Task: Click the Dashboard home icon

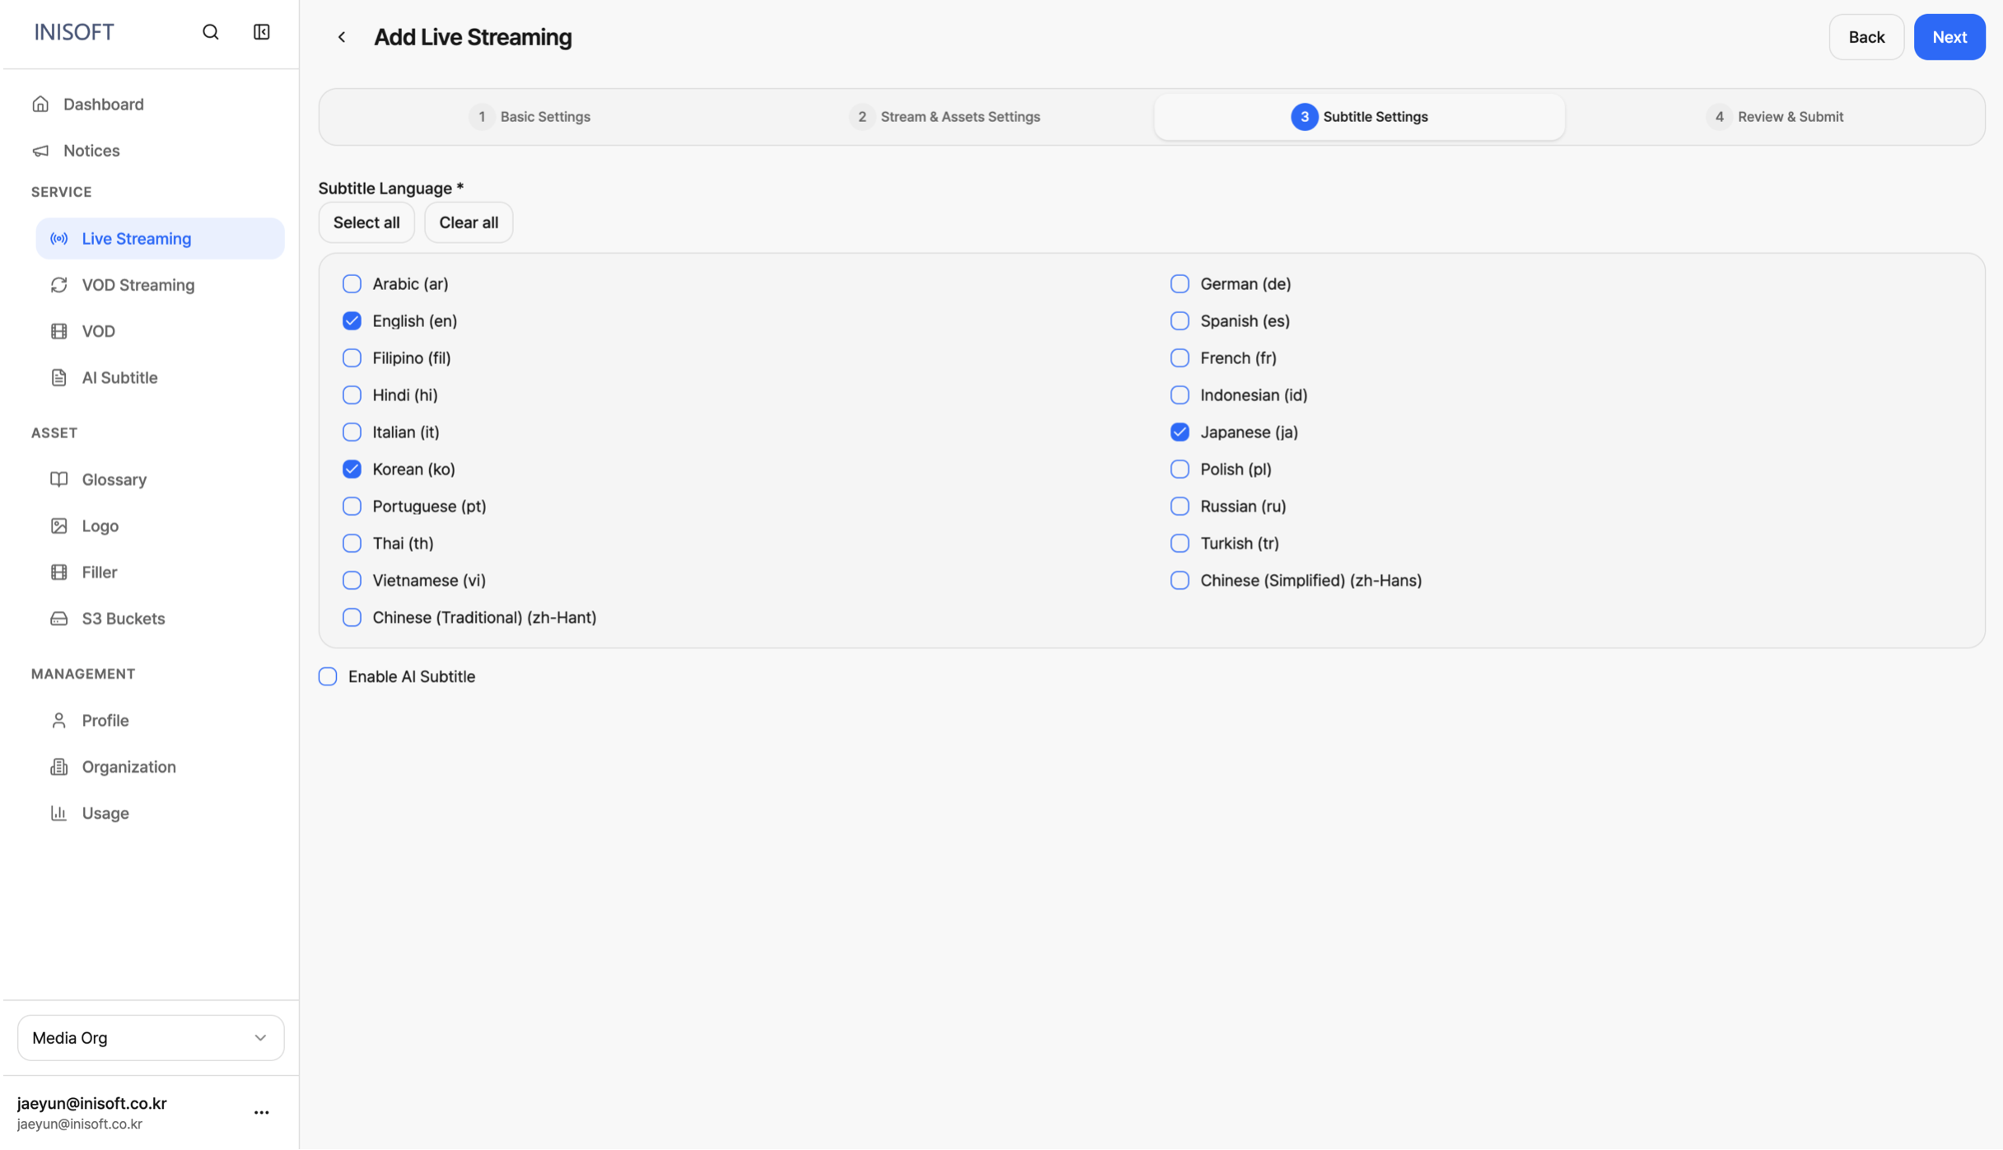Action: [40, 104]
